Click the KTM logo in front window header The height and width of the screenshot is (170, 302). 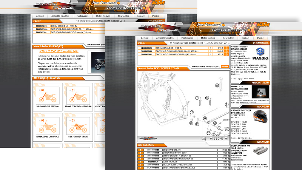pos(263,25)
